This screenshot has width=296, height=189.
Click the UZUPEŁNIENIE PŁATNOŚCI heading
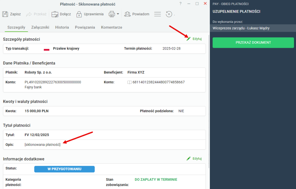(x=236, y=12)
